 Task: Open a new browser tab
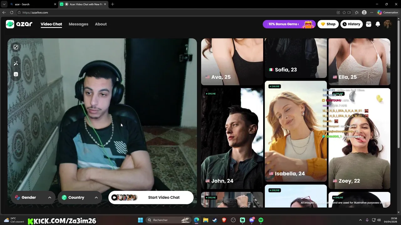click(112, 4)
